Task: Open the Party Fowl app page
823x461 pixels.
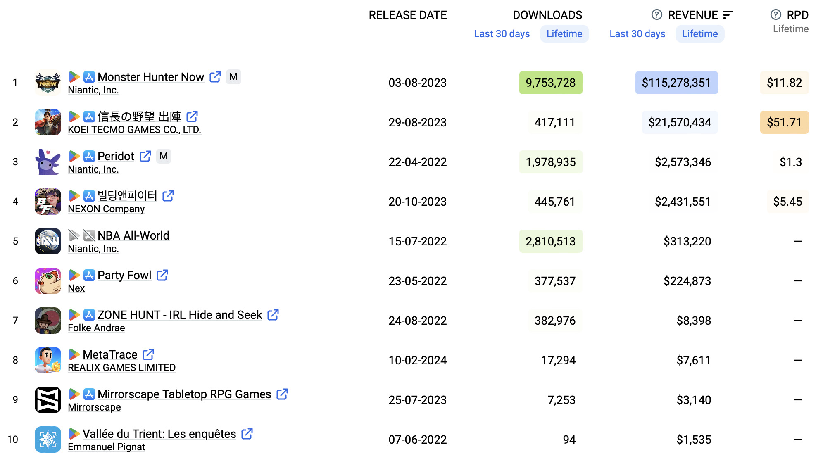Action: point(124,275)
